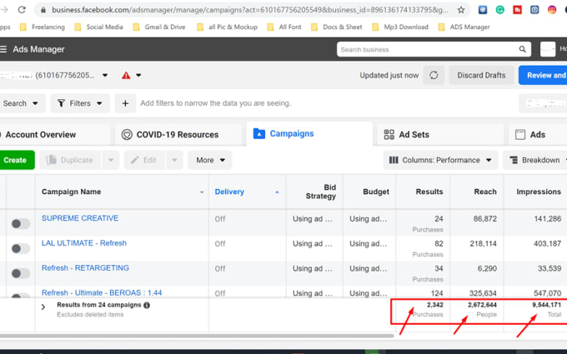Expand the Results from 24 campaigns row
Image resolution: width=567 pixels, height=354 pixels.
tap(43, 307)
